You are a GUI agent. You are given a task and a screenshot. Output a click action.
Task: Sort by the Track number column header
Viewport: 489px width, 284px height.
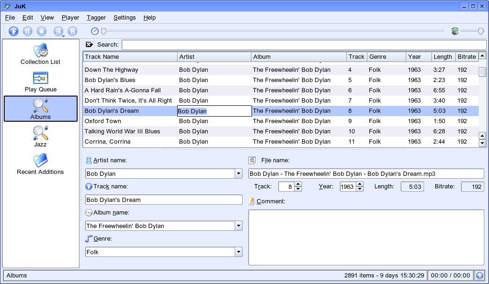(x=357, y=56)
